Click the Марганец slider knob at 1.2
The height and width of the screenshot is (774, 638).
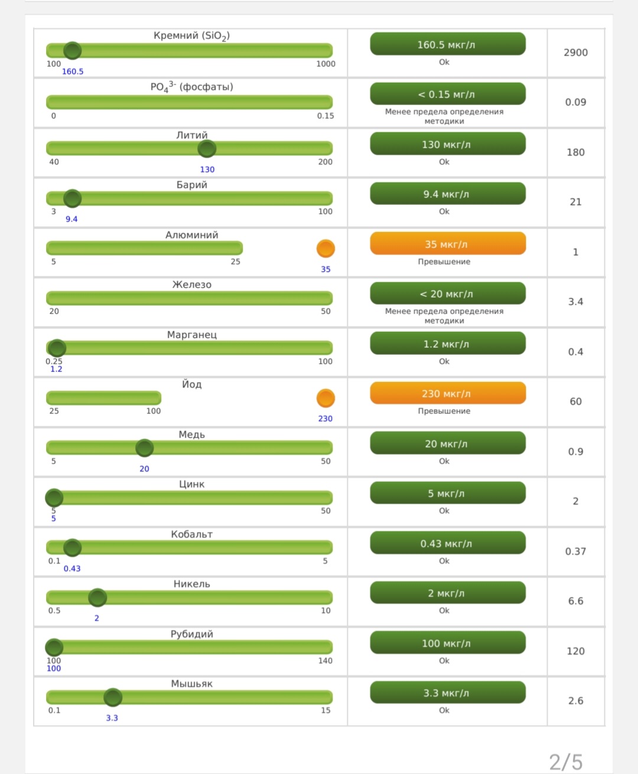pyautogui.click(x=57, y=348)
